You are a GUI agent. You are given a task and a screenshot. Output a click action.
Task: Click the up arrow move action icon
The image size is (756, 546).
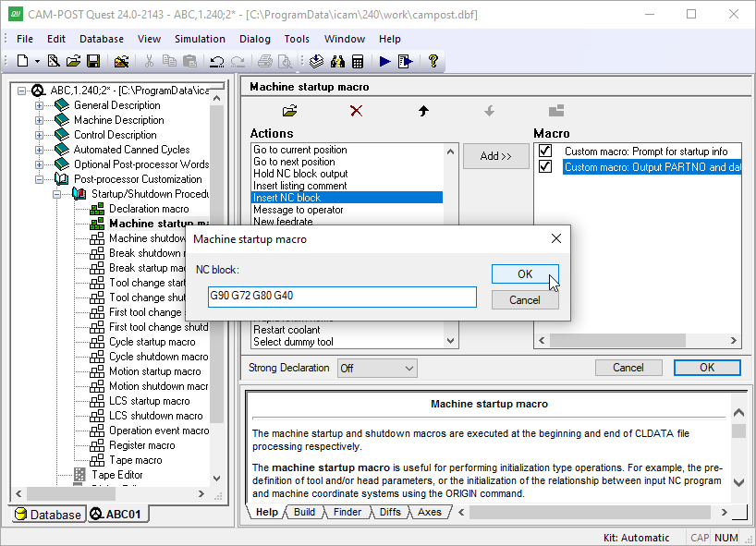coord(423,111)
